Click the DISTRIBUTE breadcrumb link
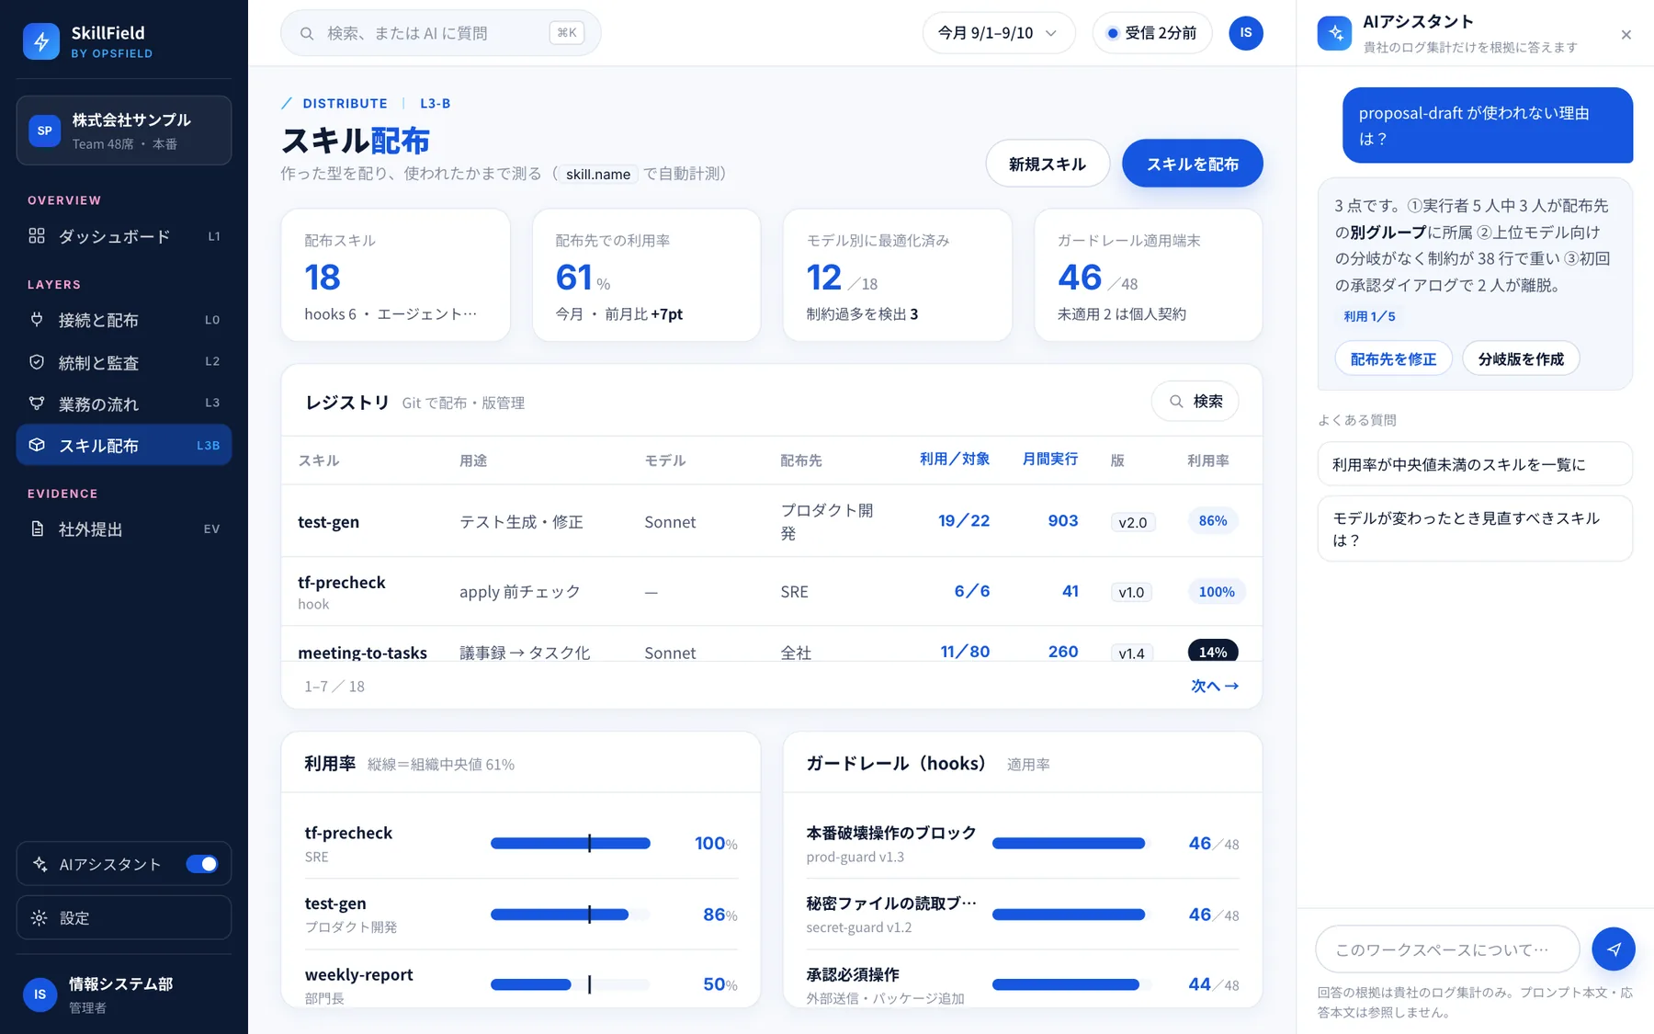 pos(345,103)
